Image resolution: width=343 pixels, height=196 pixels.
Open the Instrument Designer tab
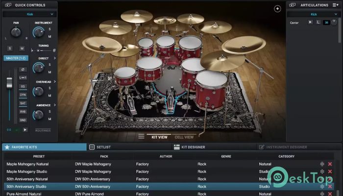pos(298,147)
